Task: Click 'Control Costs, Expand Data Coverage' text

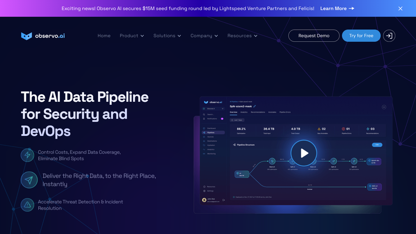Action: pyautogui.click(x=79, y=155)
